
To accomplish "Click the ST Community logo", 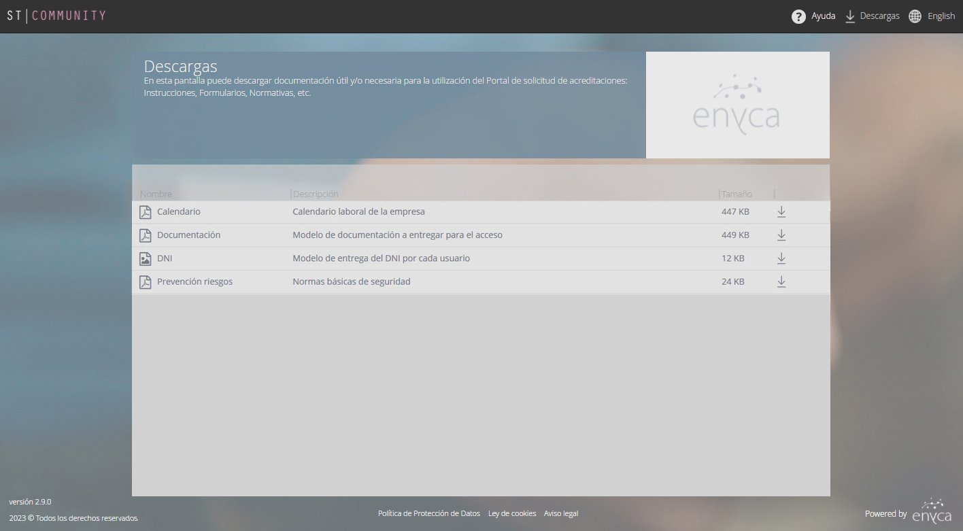I will tap(56, 16).
